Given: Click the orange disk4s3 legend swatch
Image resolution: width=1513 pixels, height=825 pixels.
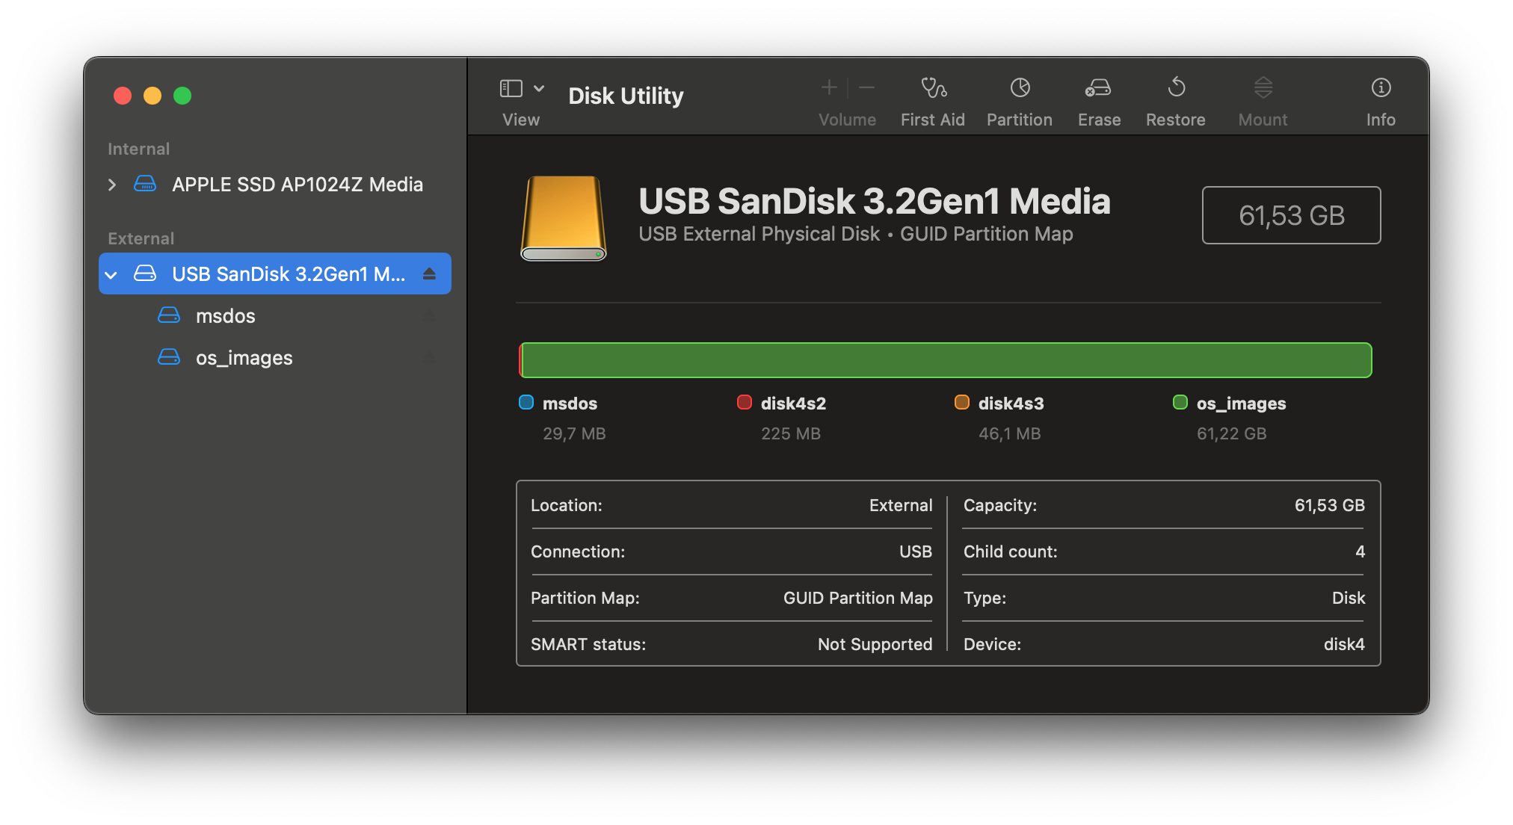Looking at the screenshot, I should pos(962,403).
